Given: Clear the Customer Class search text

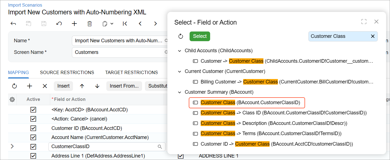Looking at the screenshot, I should (373, 36).
